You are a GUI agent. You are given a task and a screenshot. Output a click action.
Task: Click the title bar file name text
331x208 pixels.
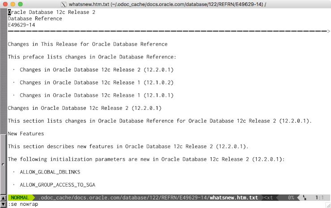coord(89,4)
